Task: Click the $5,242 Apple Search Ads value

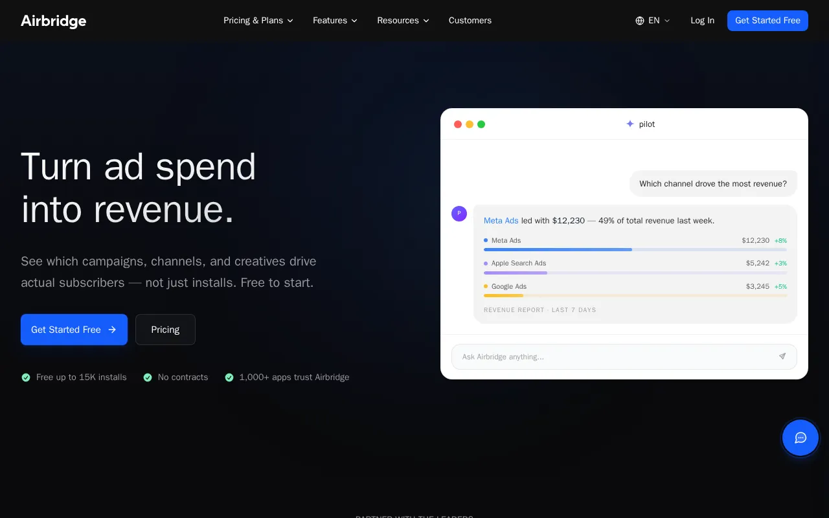Action: pos(758,264)
